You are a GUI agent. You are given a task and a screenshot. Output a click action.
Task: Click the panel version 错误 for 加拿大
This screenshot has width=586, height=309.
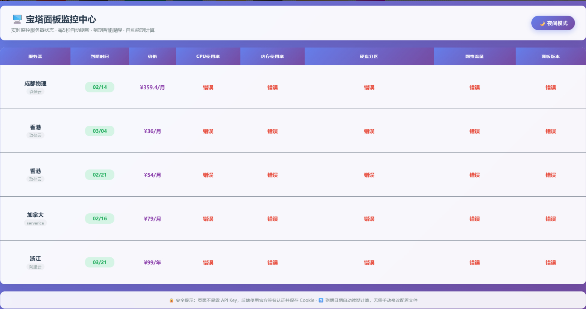[551, 218]
